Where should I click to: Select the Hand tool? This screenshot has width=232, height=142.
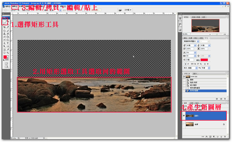tap(4, 52)
